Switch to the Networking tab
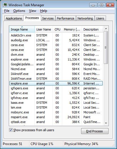This screenshot has height=149, width=117. coord(85,18)
